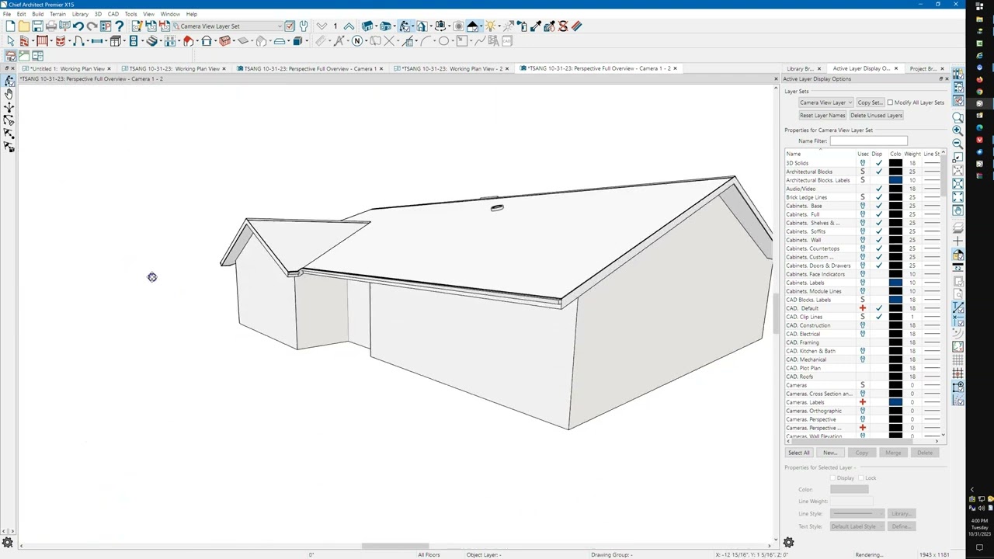Click the Delete Unused Layers button
The height and width of the screenshot is (559, 994).
pyautogui.click(x=876, y=115)
